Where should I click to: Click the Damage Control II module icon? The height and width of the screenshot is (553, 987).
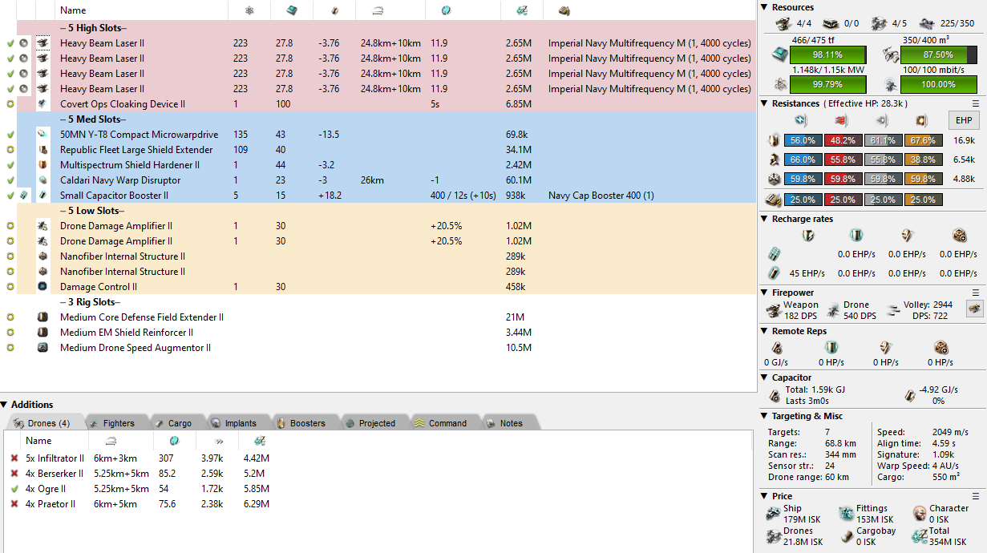click(42, 287)
